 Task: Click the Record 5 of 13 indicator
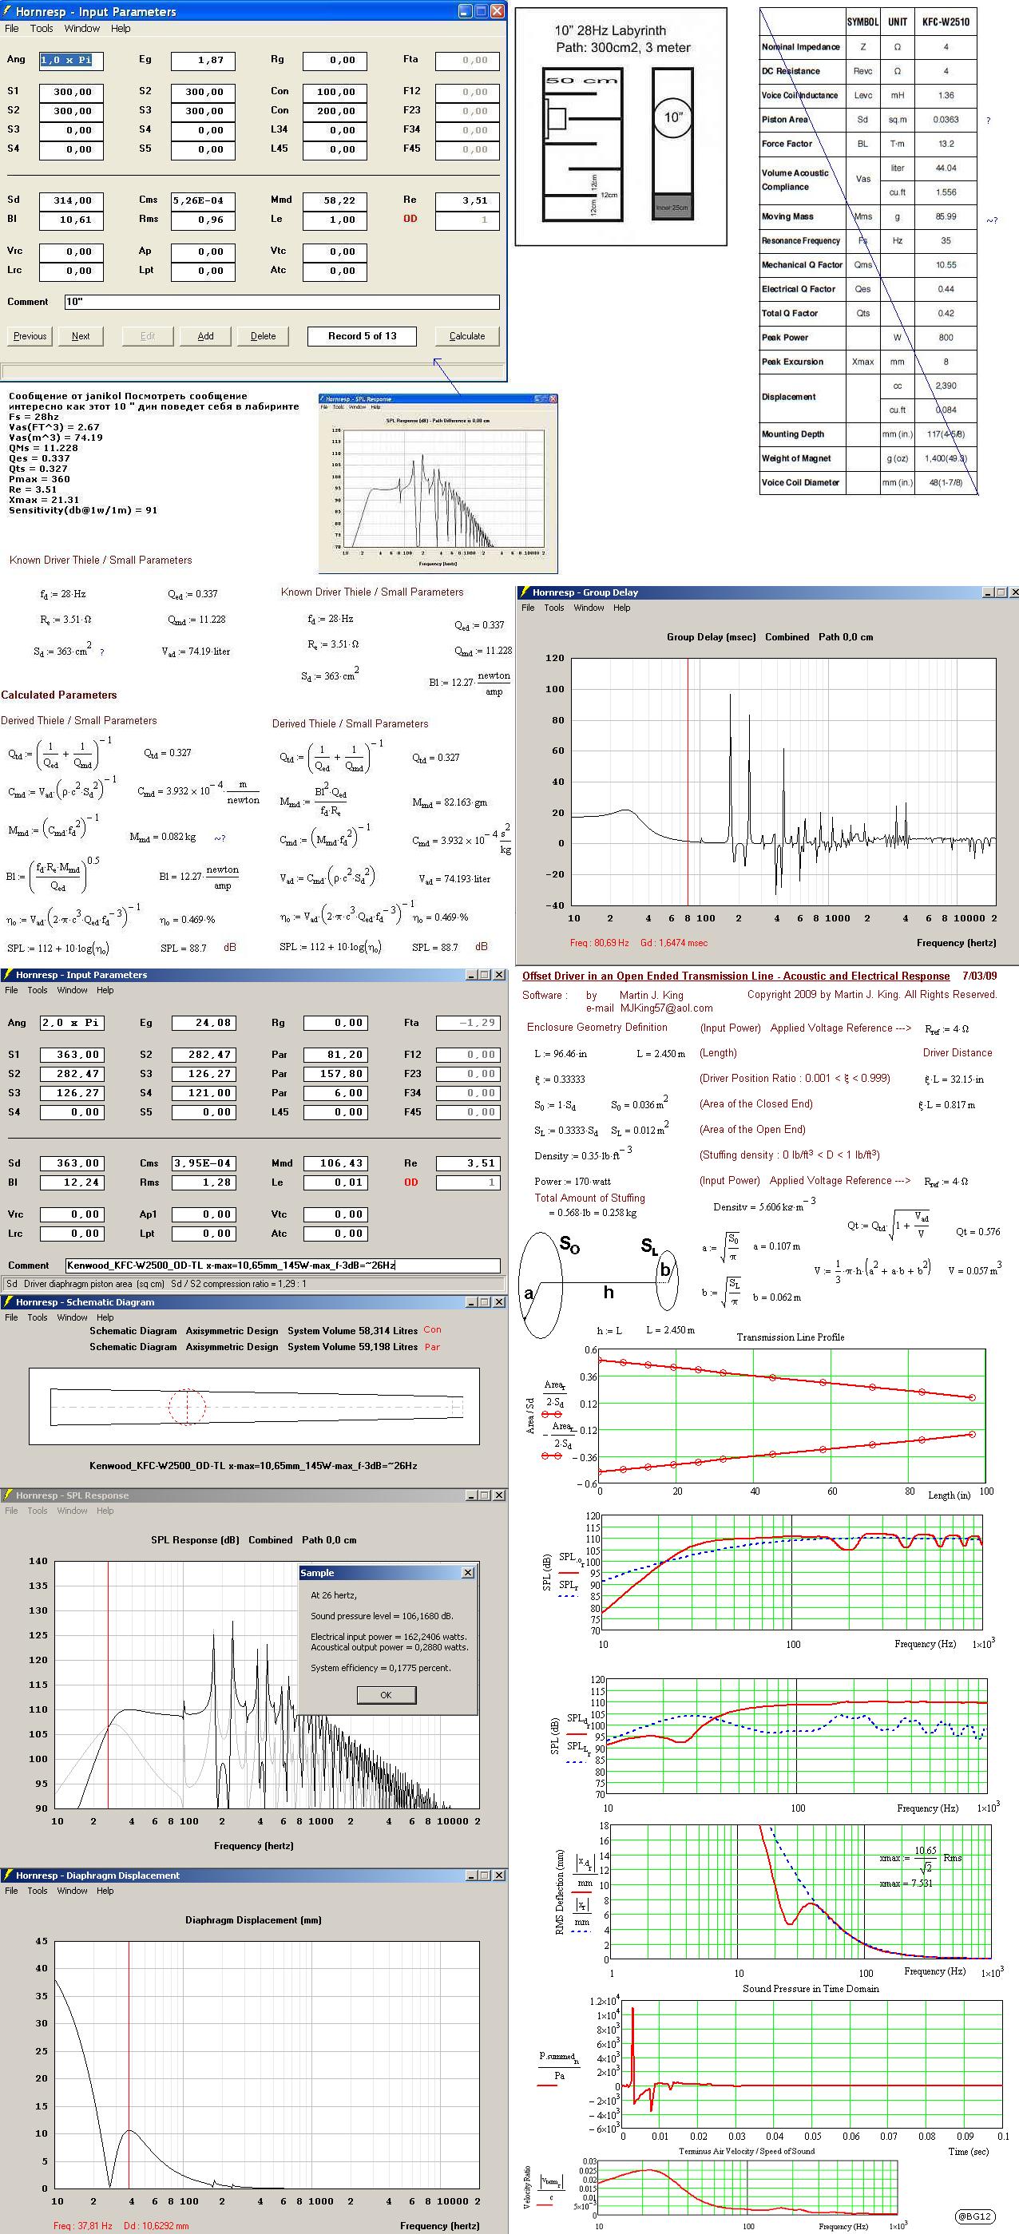(362, 336)
